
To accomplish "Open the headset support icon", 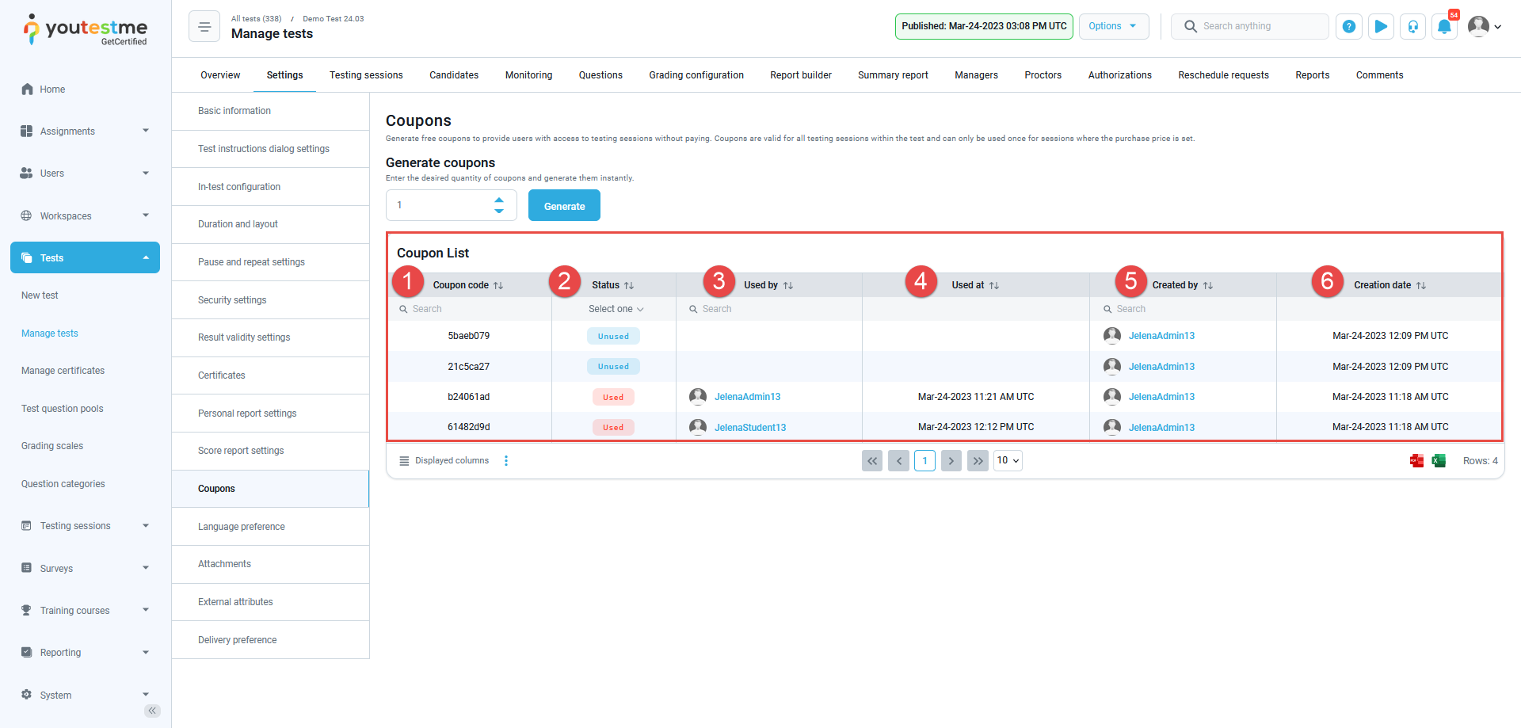I will (1412, 27).
